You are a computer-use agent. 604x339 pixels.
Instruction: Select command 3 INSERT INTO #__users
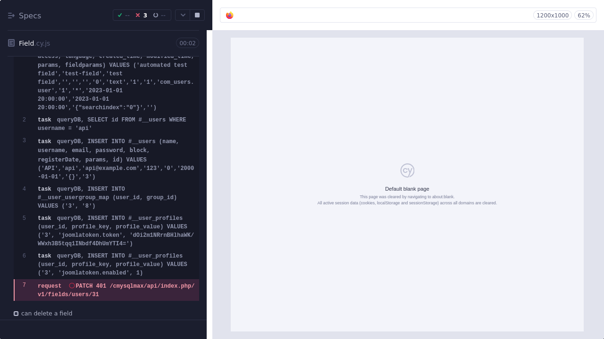[x=107, y=159]
